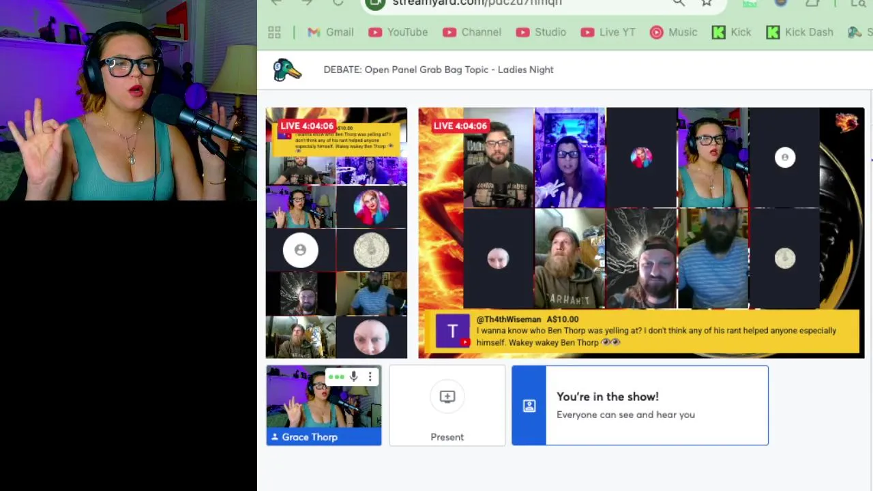Click purple-lit woman in large preview
Viewport: 873px width, 491px height.
pos(570,158)
